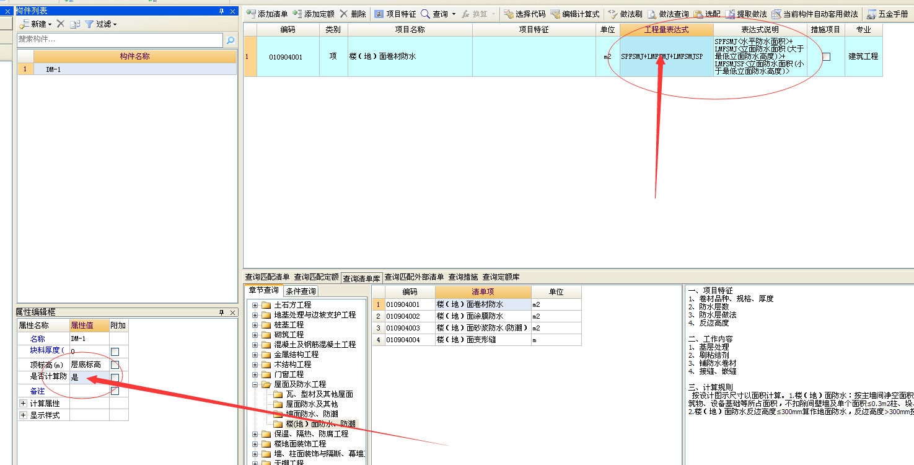914x465 pixels.
Task: Click the 是 value of 是否计算防
Action: (x=89, y=377)
